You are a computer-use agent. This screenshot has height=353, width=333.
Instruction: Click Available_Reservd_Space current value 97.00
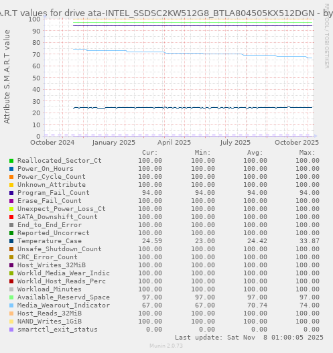click(152, 297)
